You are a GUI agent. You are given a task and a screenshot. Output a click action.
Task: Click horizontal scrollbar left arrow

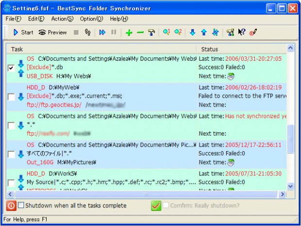[10, 194]
